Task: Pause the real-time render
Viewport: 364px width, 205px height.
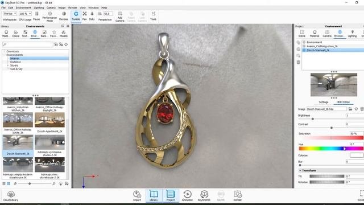Action: (36, 16)
